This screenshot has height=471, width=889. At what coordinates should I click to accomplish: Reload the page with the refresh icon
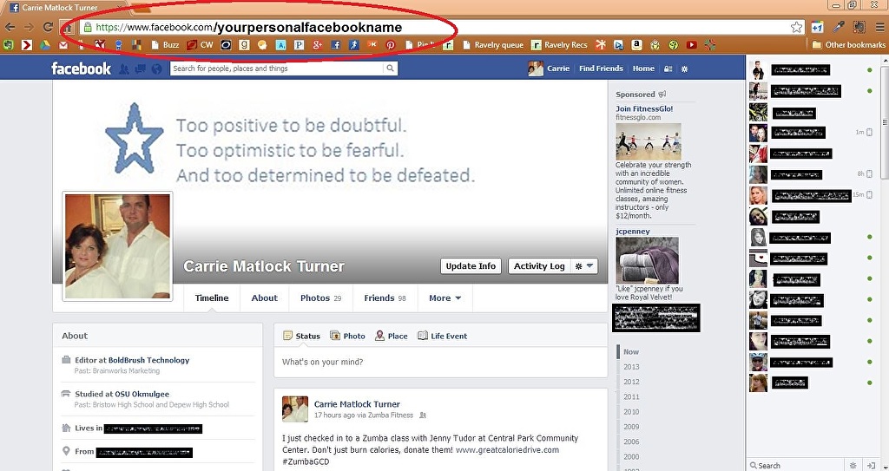pyautogui.click(x=49, y=27)
